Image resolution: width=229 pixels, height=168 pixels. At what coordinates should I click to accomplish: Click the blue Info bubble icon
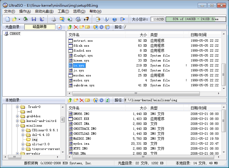coord(106,19)
